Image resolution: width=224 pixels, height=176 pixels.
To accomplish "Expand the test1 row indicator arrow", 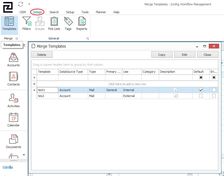I will point(34,90).
